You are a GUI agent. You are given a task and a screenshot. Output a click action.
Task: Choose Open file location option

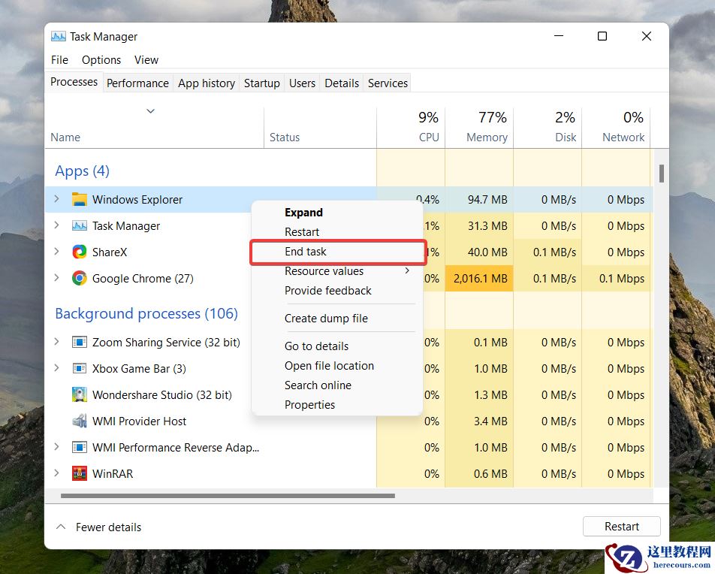pos(337,366)
